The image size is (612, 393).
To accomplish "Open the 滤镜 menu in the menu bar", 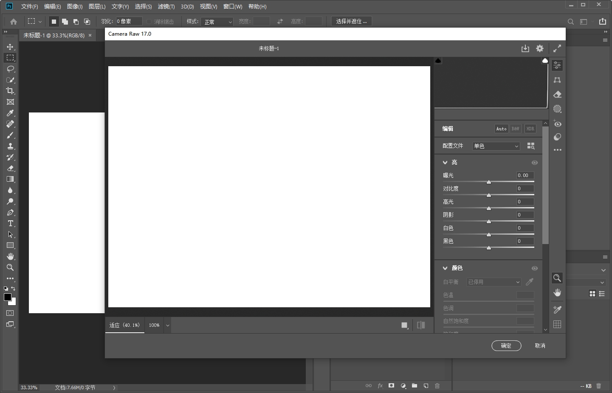I will point(166,6).
